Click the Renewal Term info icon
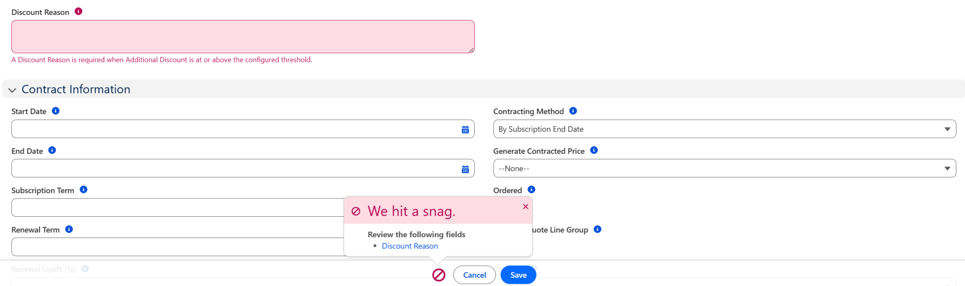Image resolution: width=965 pixels, height=286 pixels. click(x=69, y=229)
